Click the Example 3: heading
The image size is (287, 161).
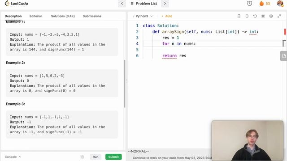pos(15,104)
